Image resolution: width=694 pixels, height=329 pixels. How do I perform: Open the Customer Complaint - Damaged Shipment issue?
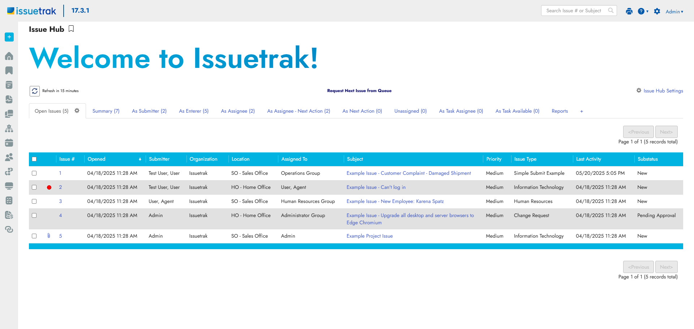(409, 173)
